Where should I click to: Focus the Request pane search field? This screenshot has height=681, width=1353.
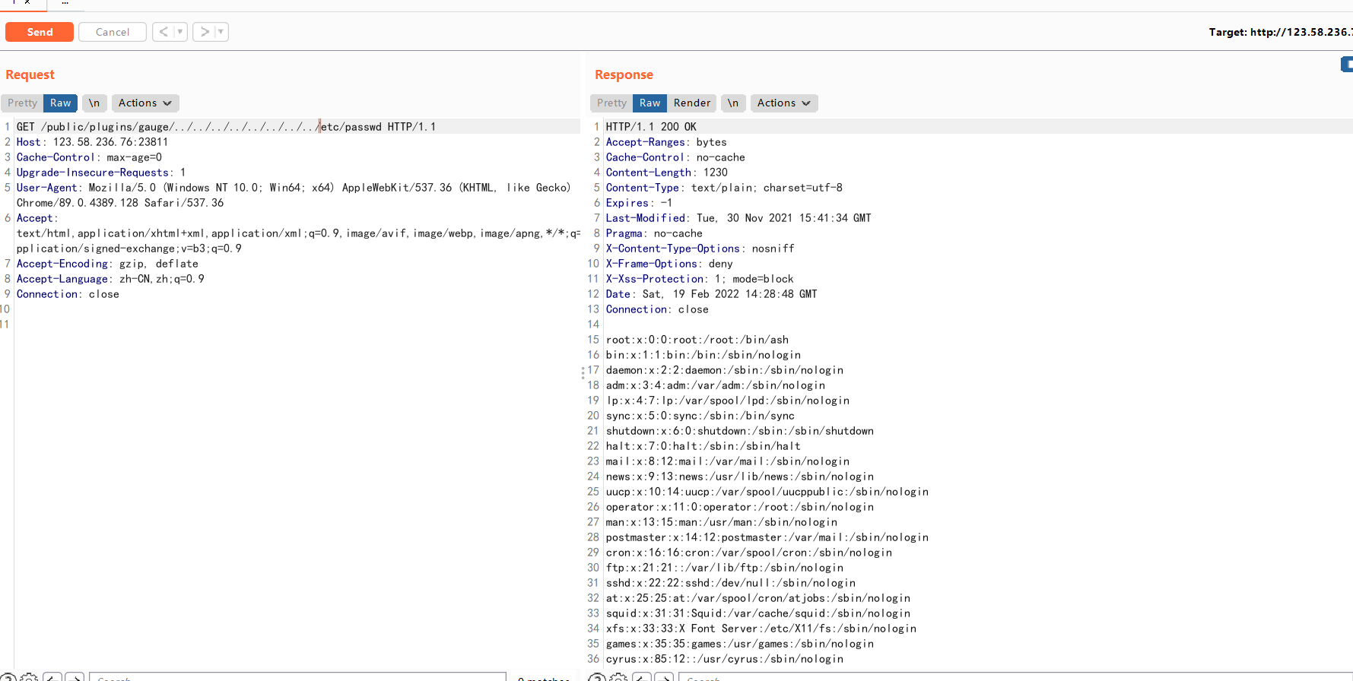(x=297, y=677)
